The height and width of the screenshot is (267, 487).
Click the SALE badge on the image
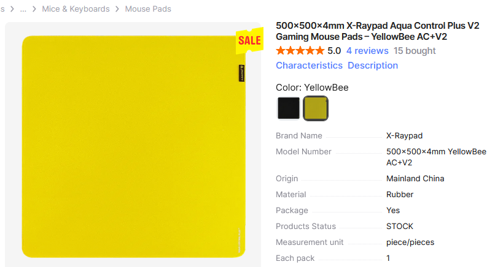click(x=249, y=40)
